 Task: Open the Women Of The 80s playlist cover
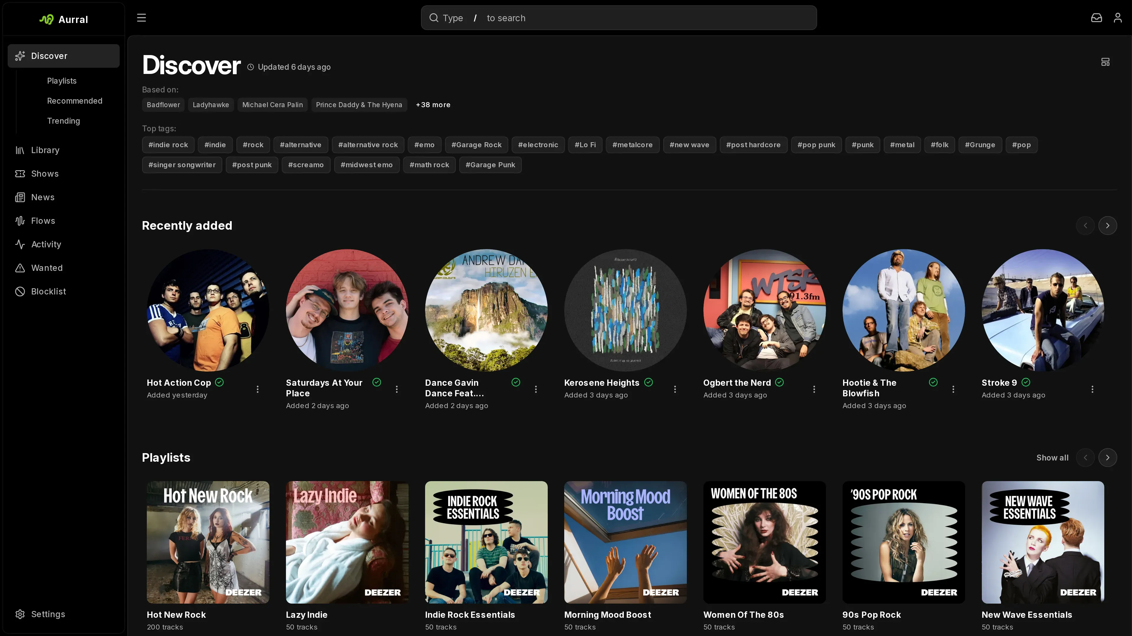tap(765, 542)
